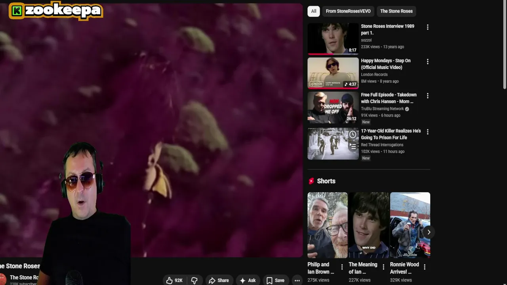The width and height of the screenshot is (507, 285).
Task: Open options for The Meaning of Ian short
Action: [383, 267]
